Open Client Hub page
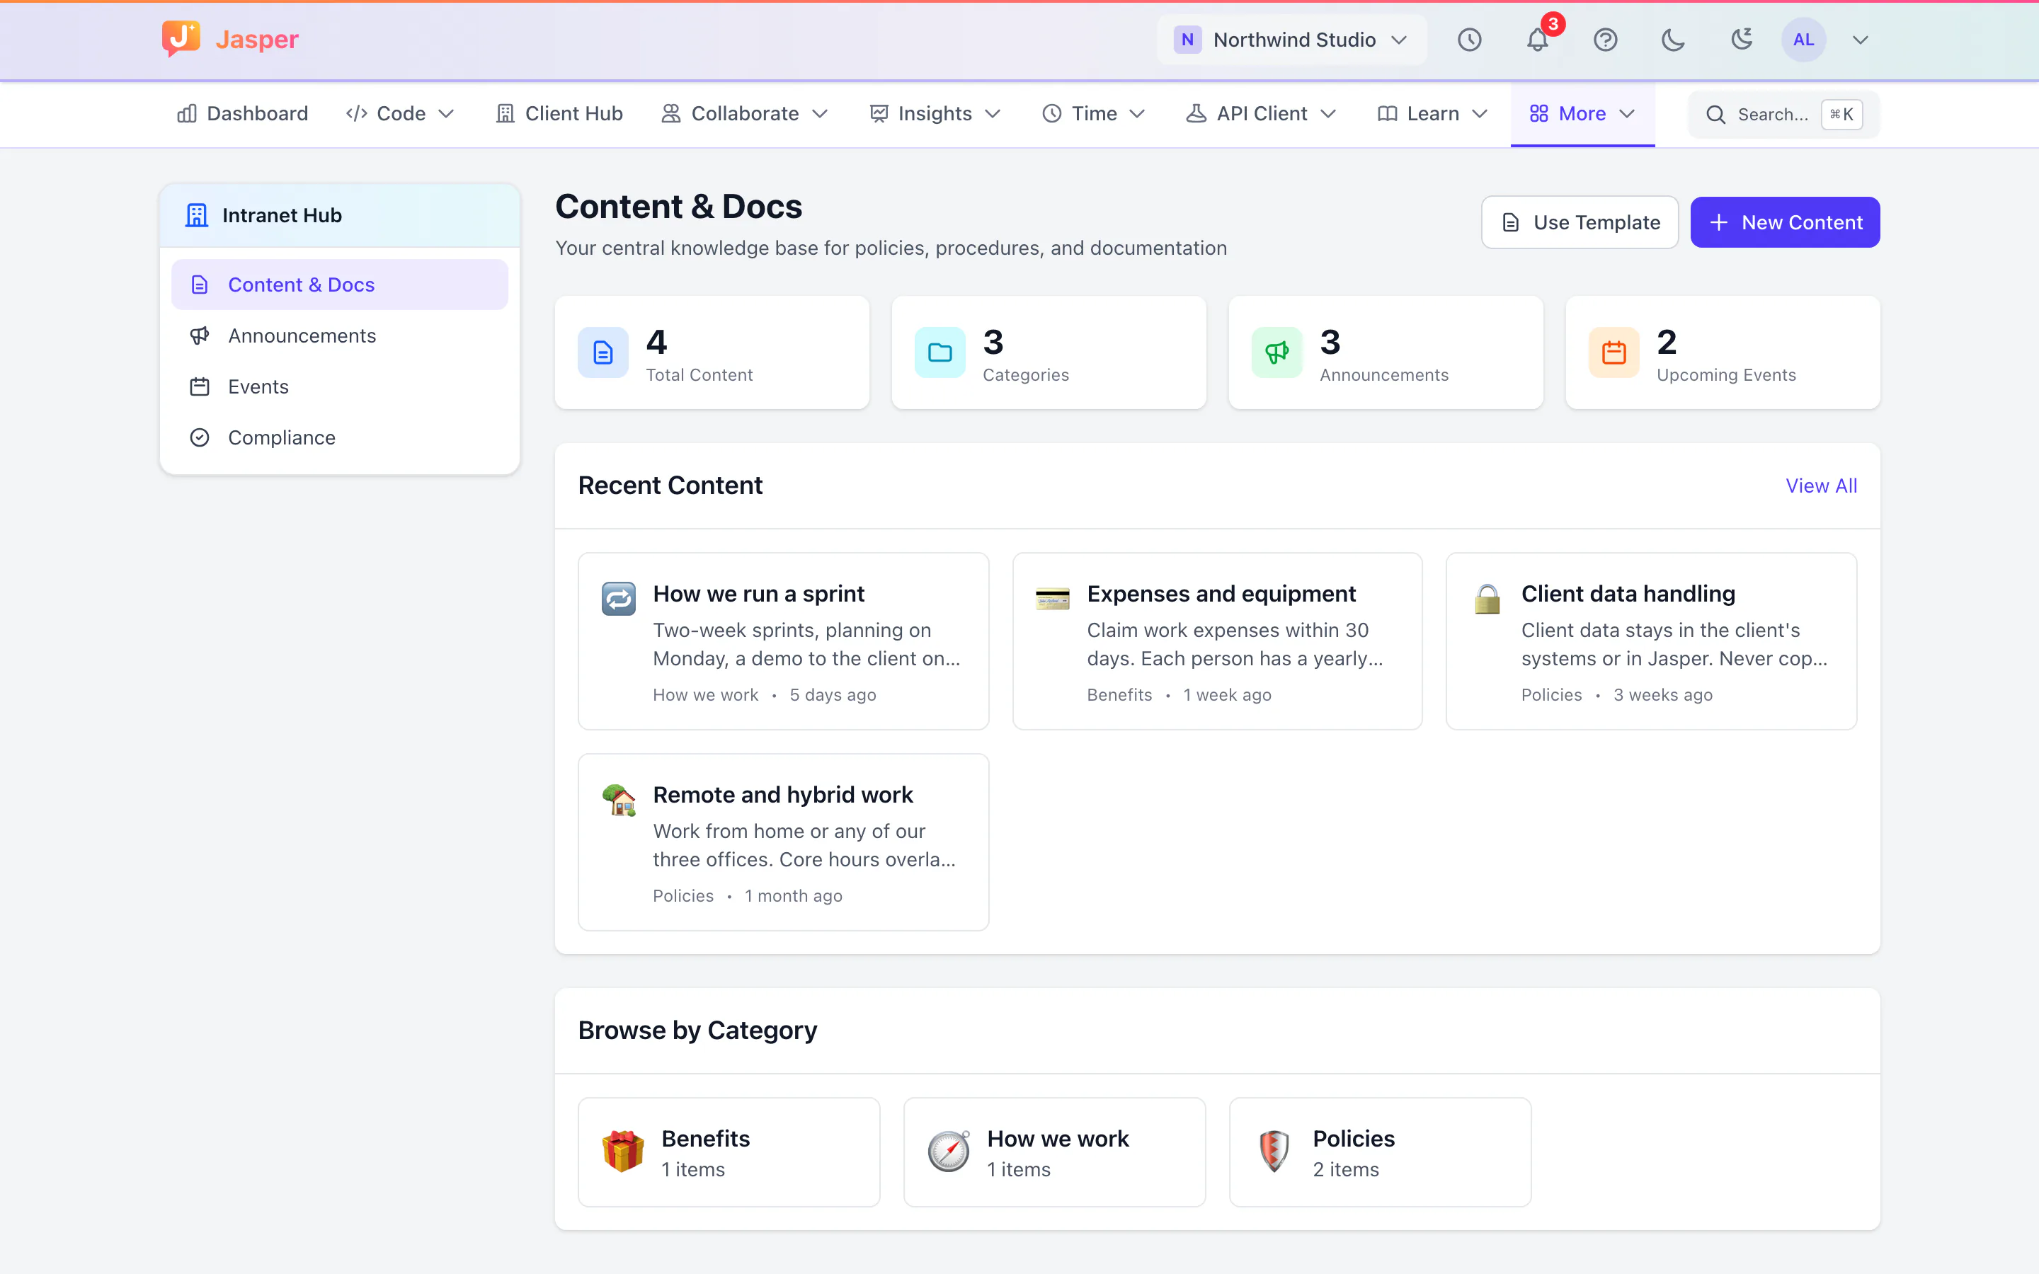The width and height of the screenshot is (2039, 1274). (559, 114)
